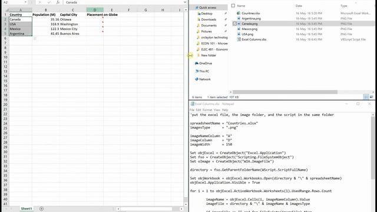Add a new sheet with the plus icon
Viewport: 377px width, 212px height.
tap(41, 208)
